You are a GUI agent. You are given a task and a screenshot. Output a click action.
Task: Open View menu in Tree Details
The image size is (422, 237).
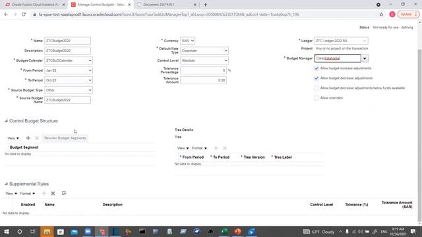[183, 148]
